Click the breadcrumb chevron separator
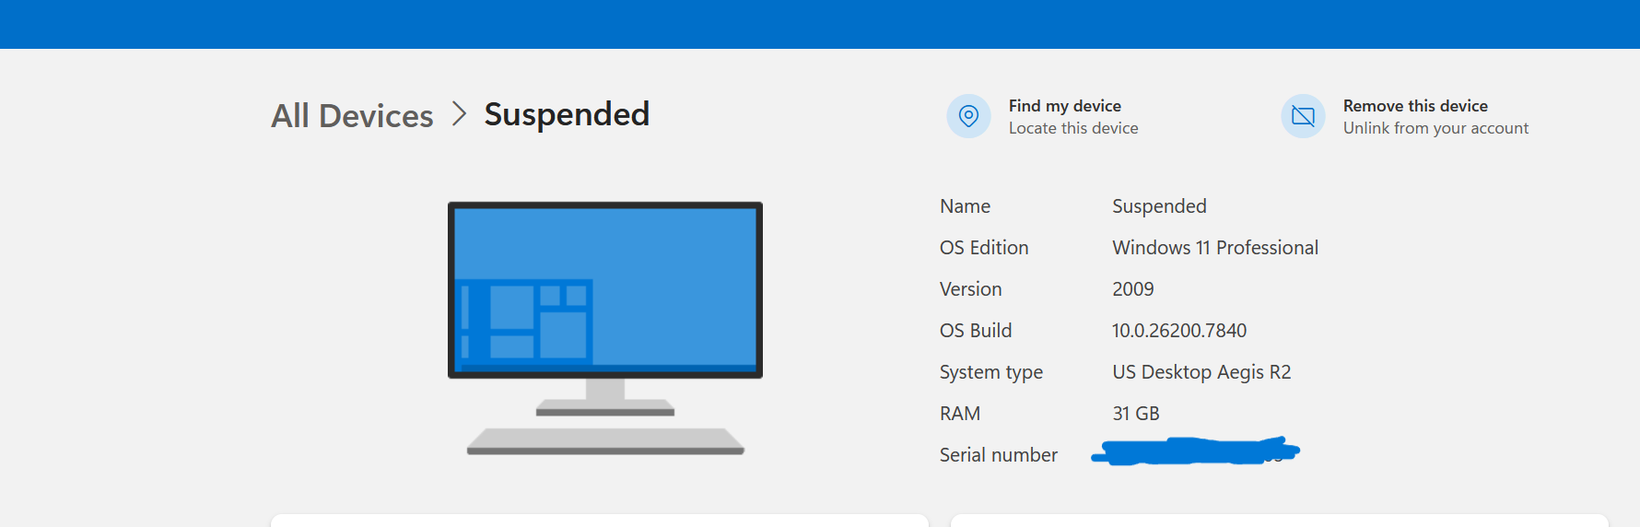1640x527 pixels. point(459,114)
